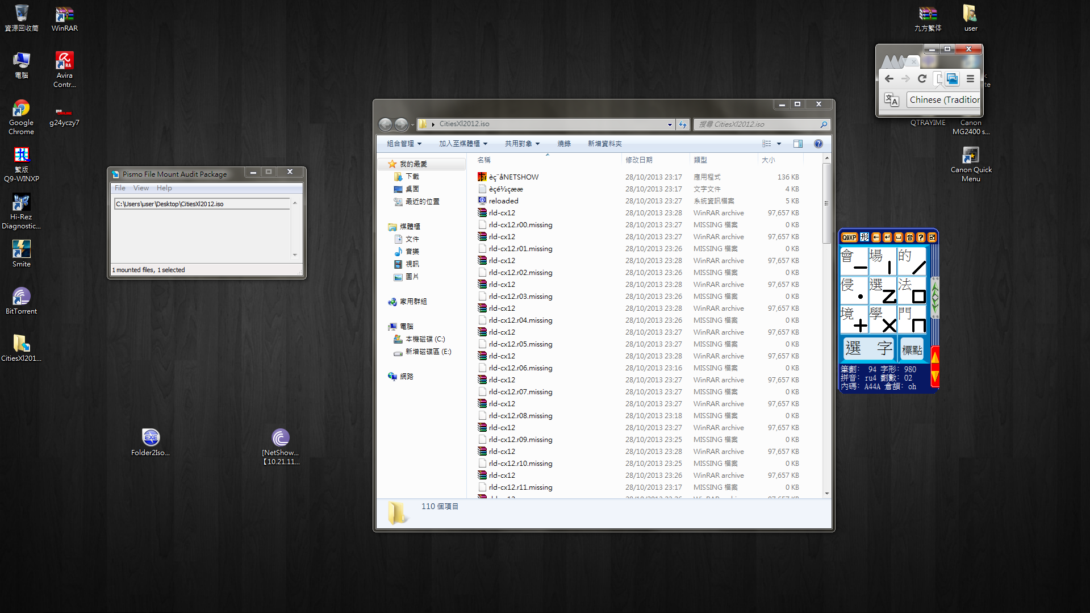Click the question mark help button in the Q9 panel
Viewport: 1090px width, 613px height.
coord(921,237)
